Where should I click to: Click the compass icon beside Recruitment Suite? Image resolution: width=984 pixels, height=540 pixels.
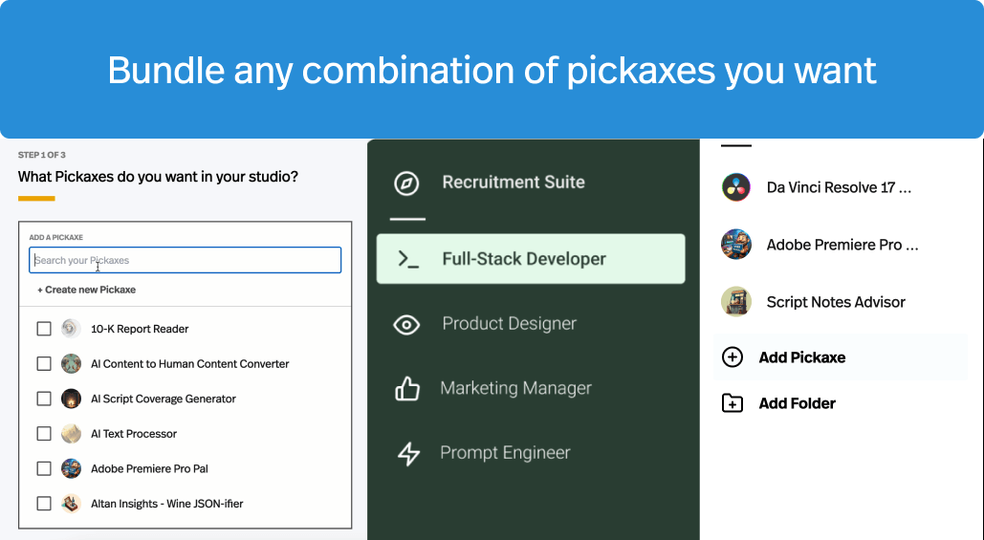[x=407, y=184]
